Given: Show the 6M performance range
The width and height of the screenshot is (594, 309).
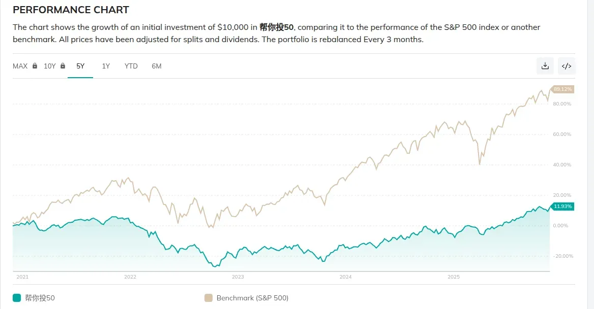Looking at the screenshot, I should [157, 66].
